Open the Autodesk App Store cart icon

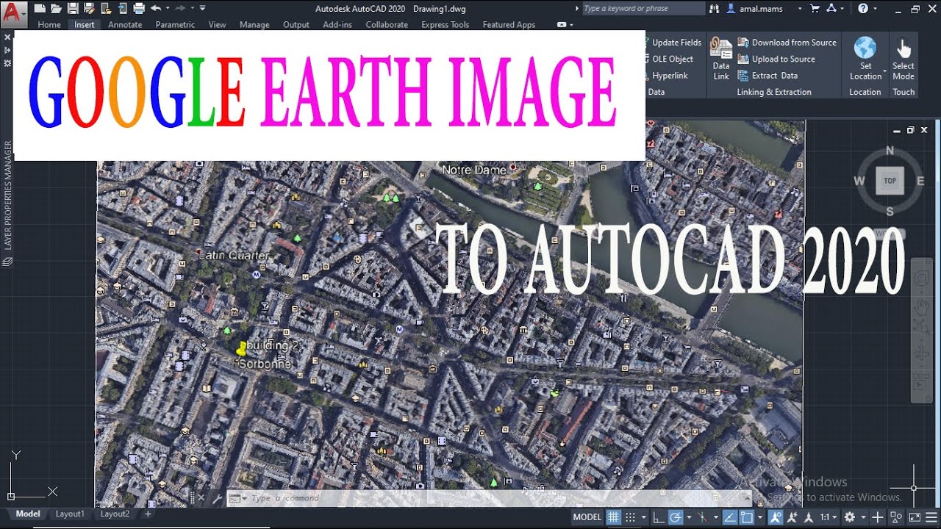815,9
